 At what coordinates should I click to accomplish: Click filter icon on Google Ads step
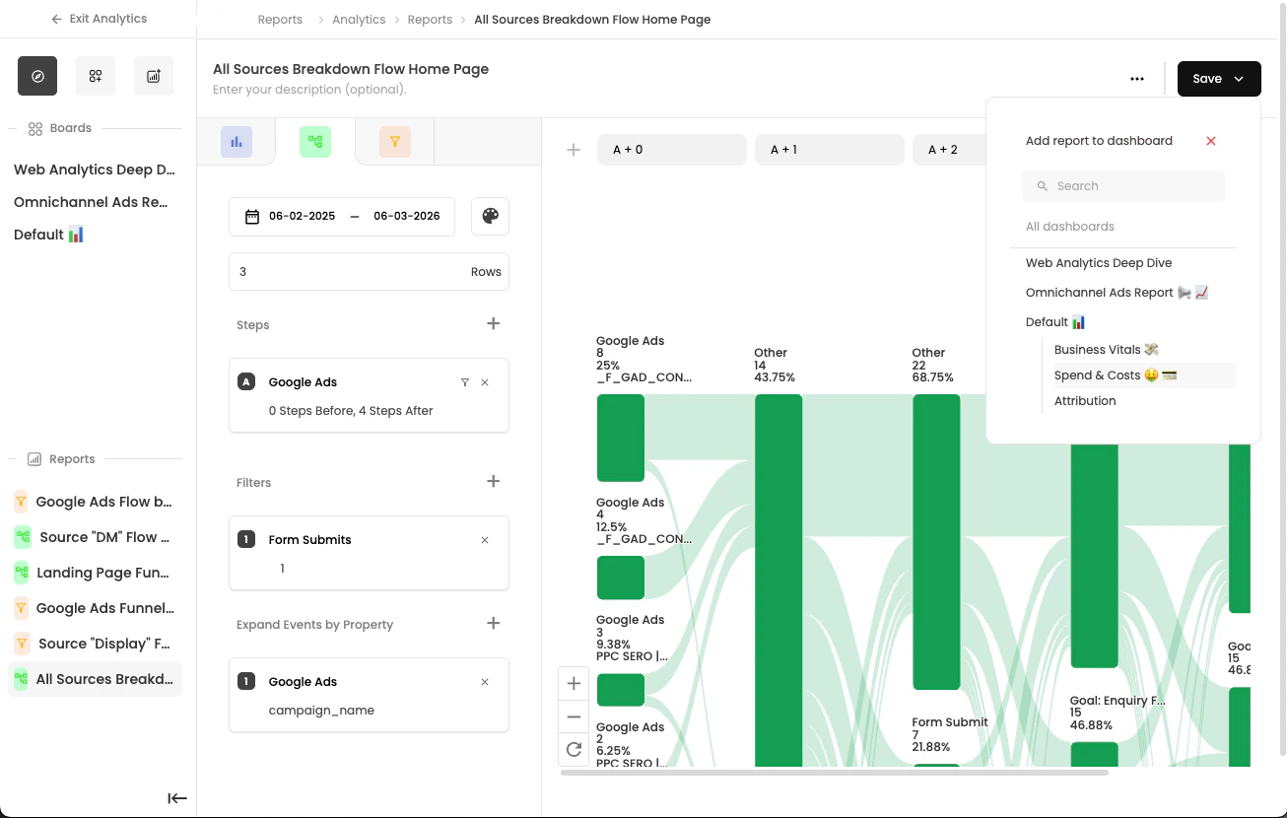465,382
